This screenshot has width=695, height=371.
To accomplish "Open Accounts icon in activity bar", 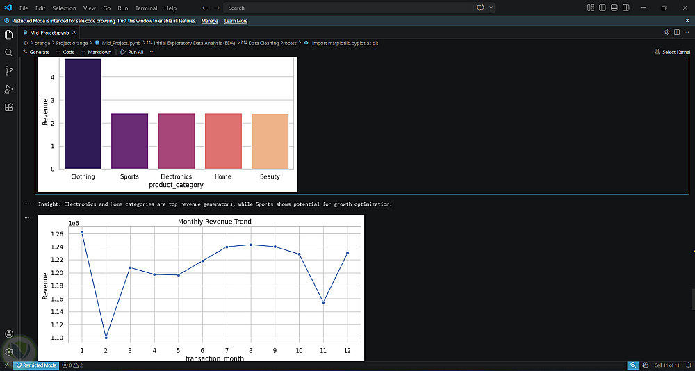I will [x=8, y=333].
